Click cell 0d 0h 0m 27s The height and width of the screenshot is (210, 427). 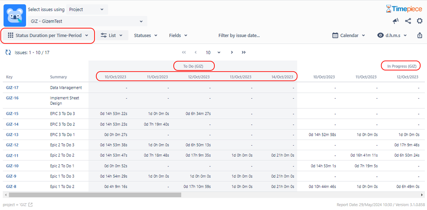coord(116,134)
